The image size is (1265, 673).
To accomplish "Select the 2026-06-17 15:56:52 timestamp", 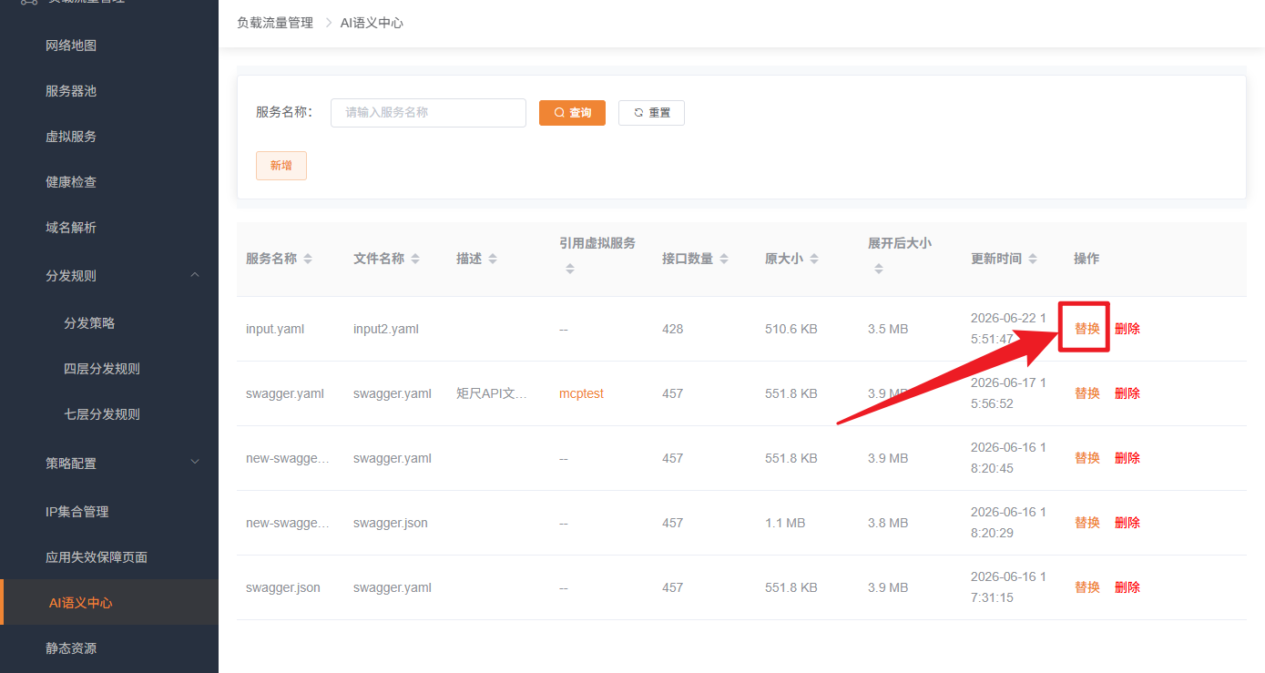I will [x=1008, y=393].
